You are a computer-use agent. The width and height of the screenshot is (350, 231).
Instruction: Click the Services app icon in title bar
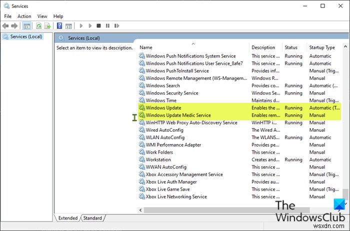point(6,6)
